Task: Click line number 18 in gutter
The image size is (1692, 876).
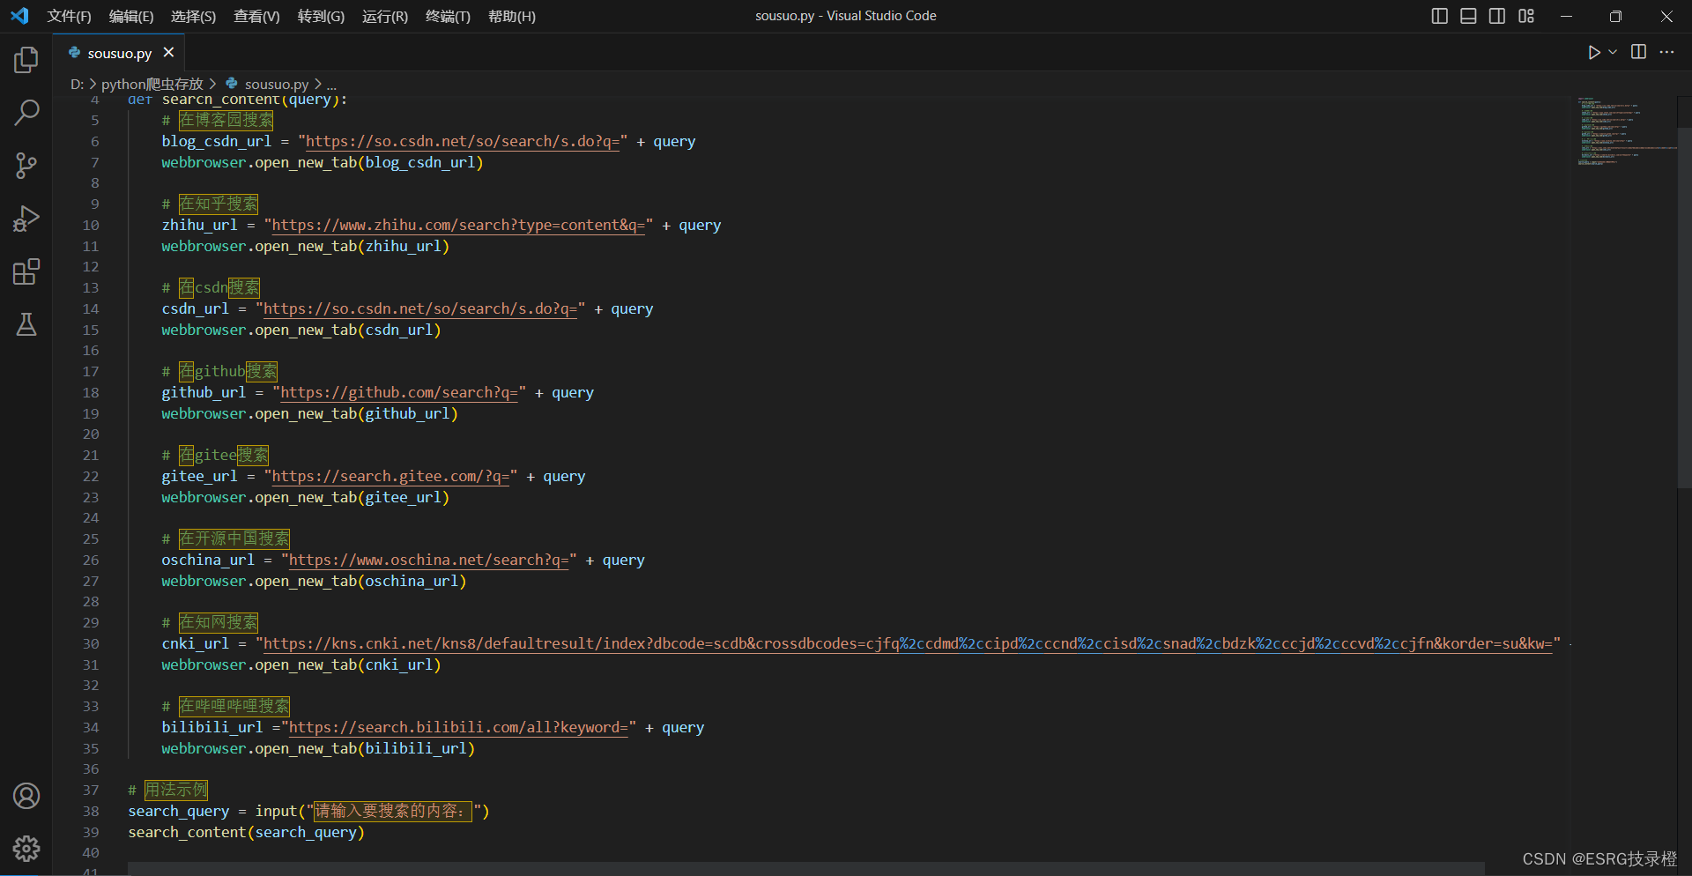Action: 91,393
